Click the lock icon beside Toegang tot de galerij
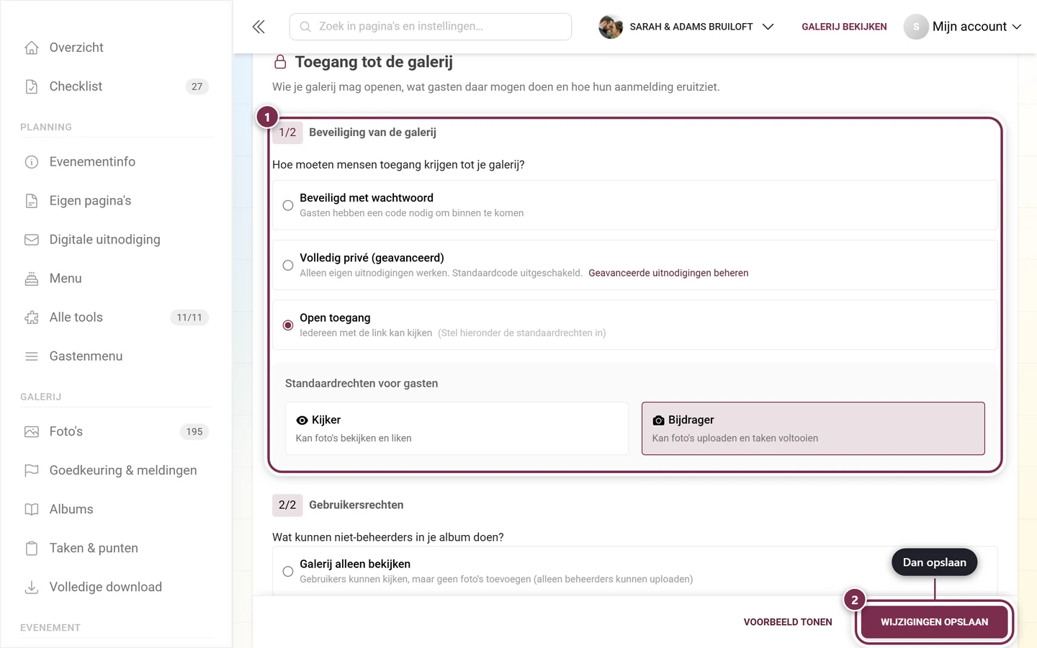Image resolution: width=1037 pixels, height=648 pixels. [x=280, y=62]
